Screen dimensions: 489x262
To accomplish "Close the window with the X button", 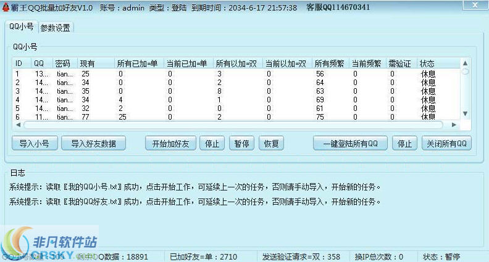I will [475, 5].
